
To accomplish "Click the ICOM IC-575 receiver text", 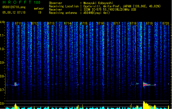I will 110,10.
